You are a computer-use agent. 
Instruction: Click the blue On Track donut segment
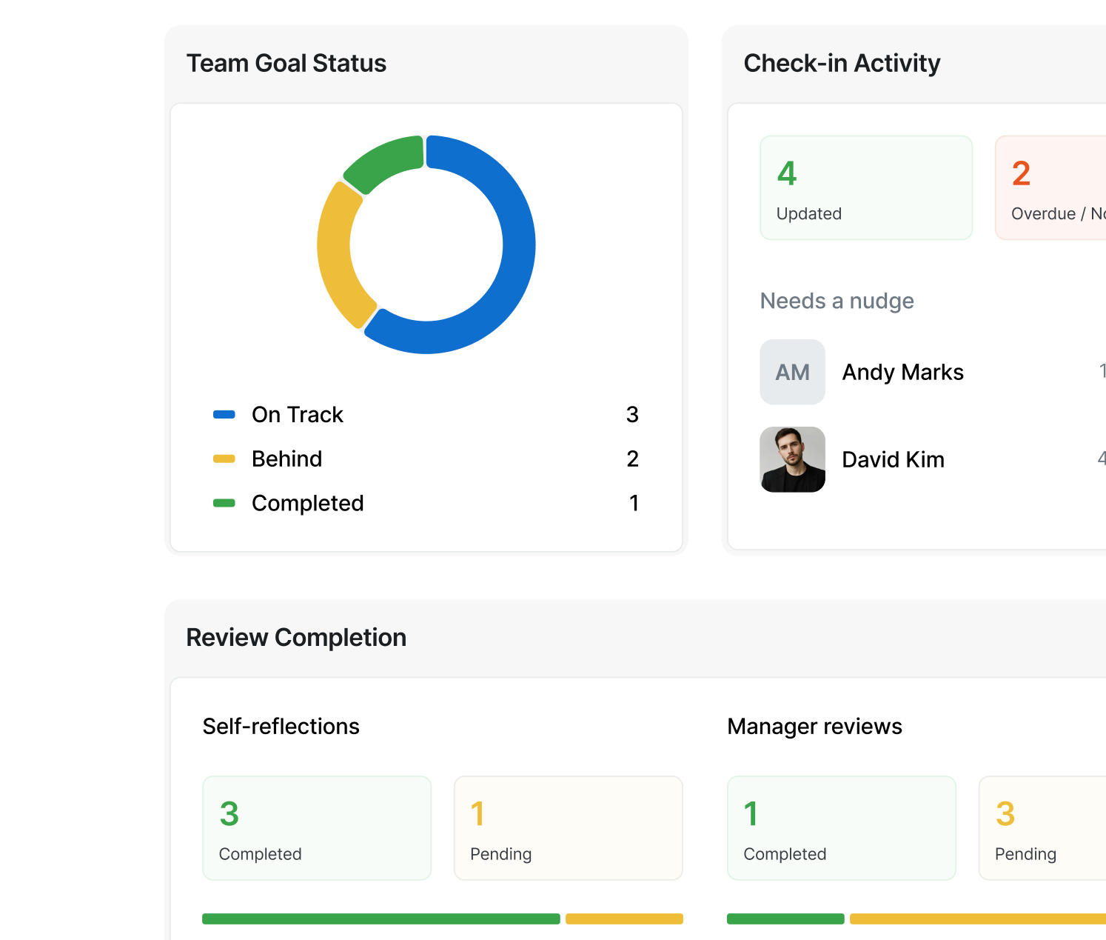(518, 244)
